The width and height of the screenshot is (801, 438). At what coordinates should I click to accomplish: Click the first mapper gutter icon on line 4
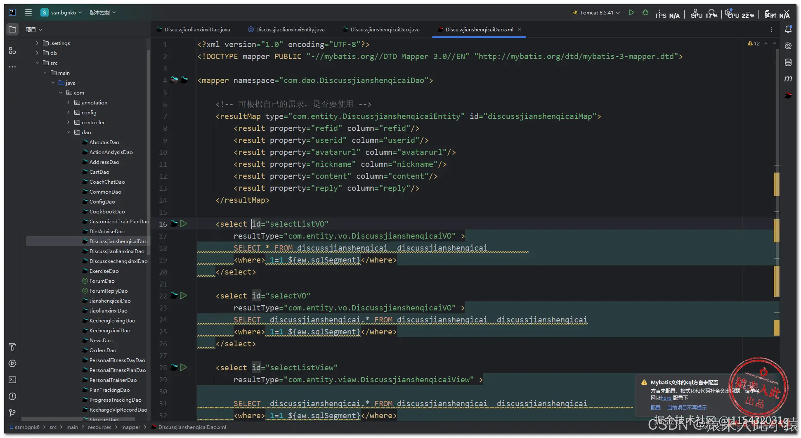[174, 80]
